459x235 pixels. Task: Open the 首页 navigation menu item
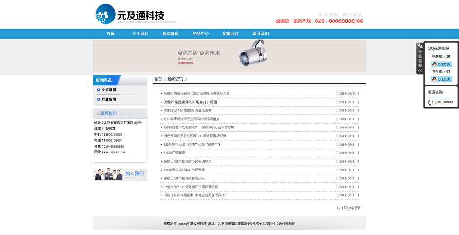[110, 34]
